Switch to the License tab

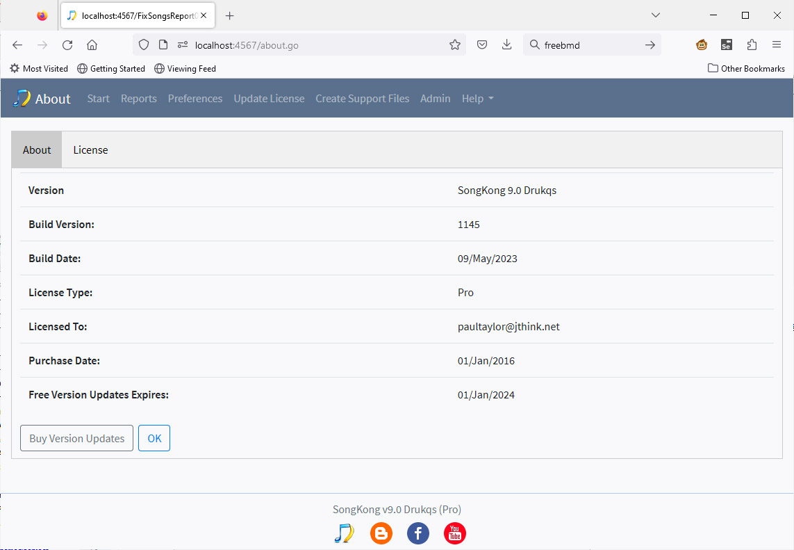click(90, 150)
